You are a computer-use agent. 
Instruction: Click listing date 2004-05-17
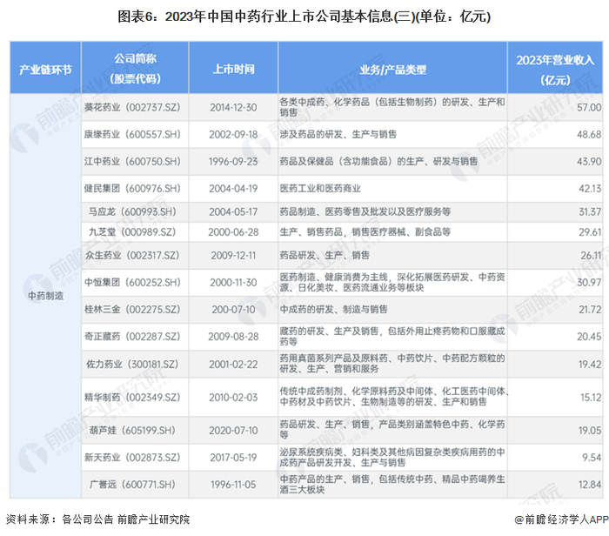pyautogui.click(x=233, y=211)
